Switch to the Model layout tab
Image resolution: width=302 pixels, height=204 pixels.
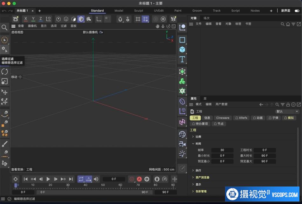[119, 11]
